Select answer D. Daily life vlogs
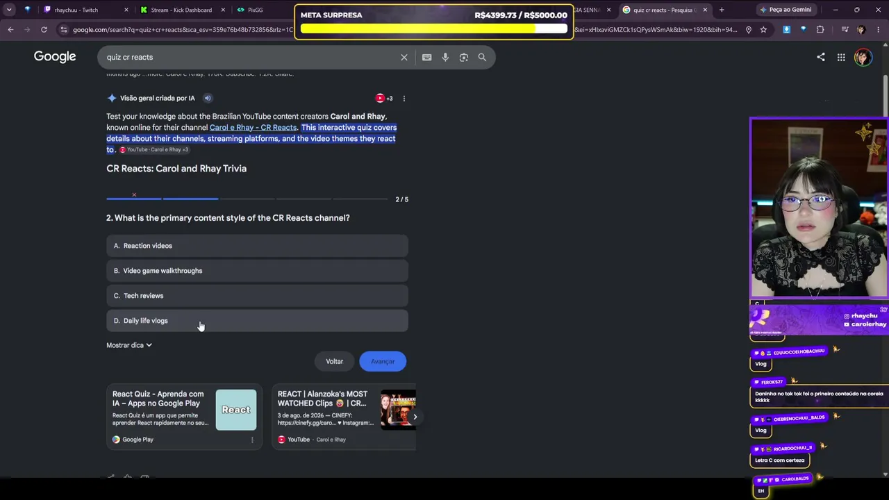This screenshot has height=500, width=889. click(257, 321)
